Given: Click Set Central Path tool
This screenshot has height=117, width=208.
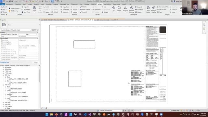Looking at the screenshot, I should [x=163, y=7].
